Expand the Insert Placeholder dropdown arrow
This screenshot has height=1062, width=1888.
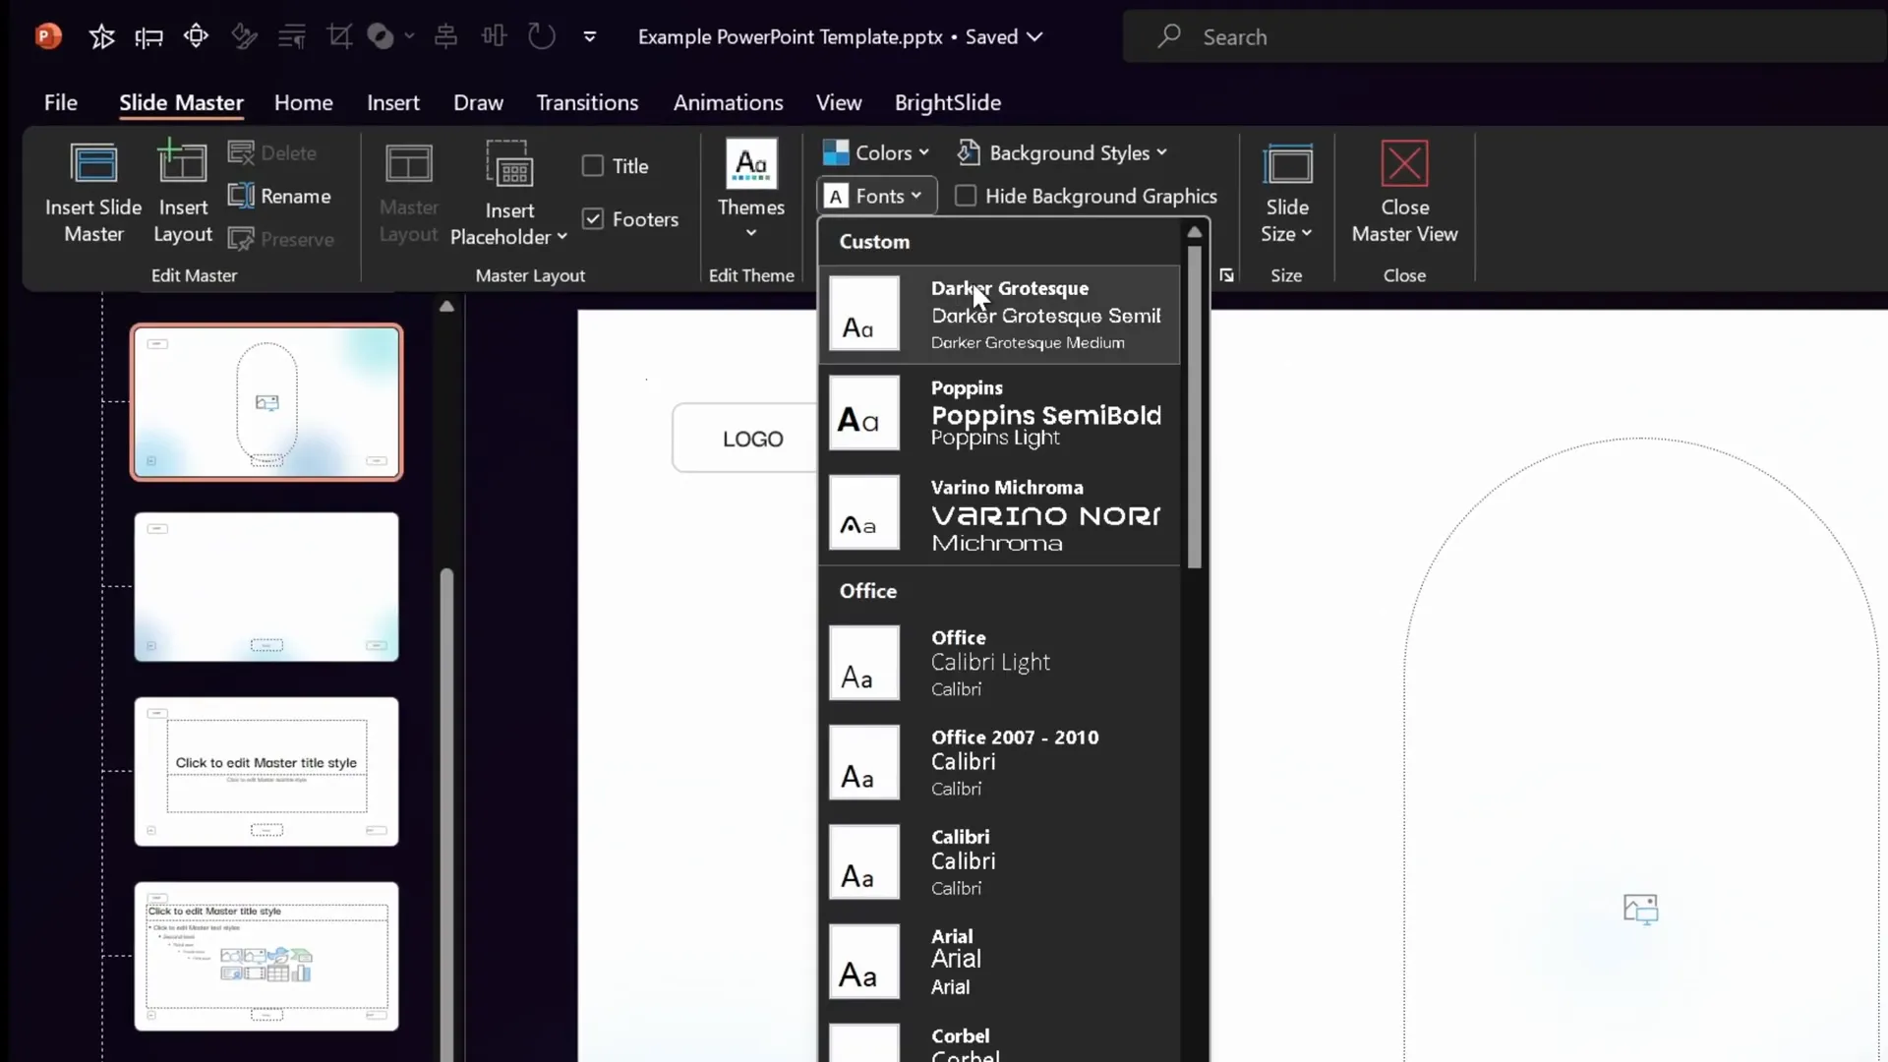(562, 237)
